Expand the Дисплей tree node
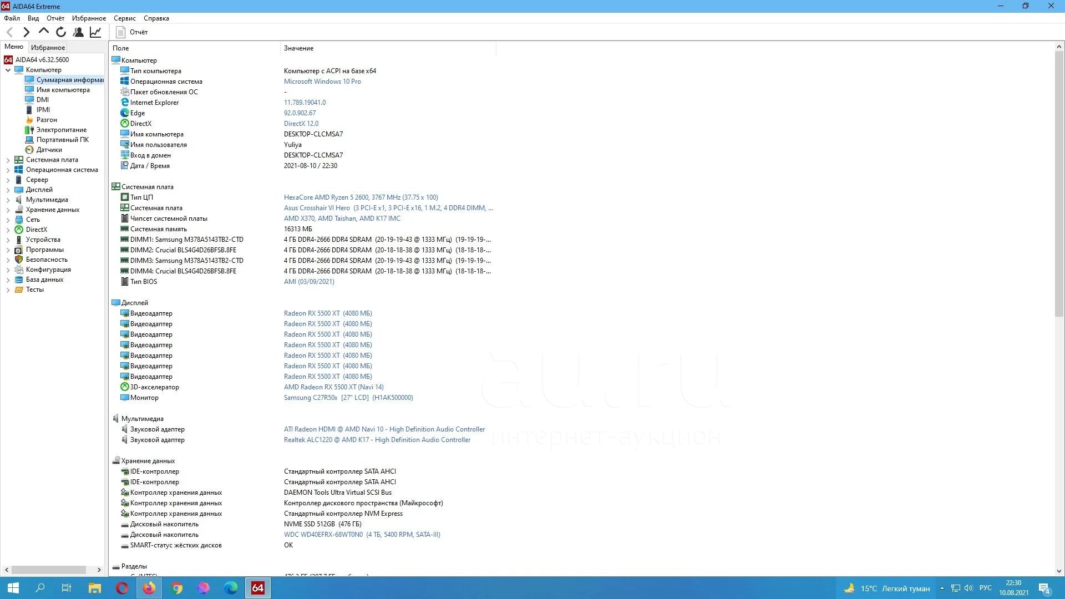 click(x=8, y=190)
